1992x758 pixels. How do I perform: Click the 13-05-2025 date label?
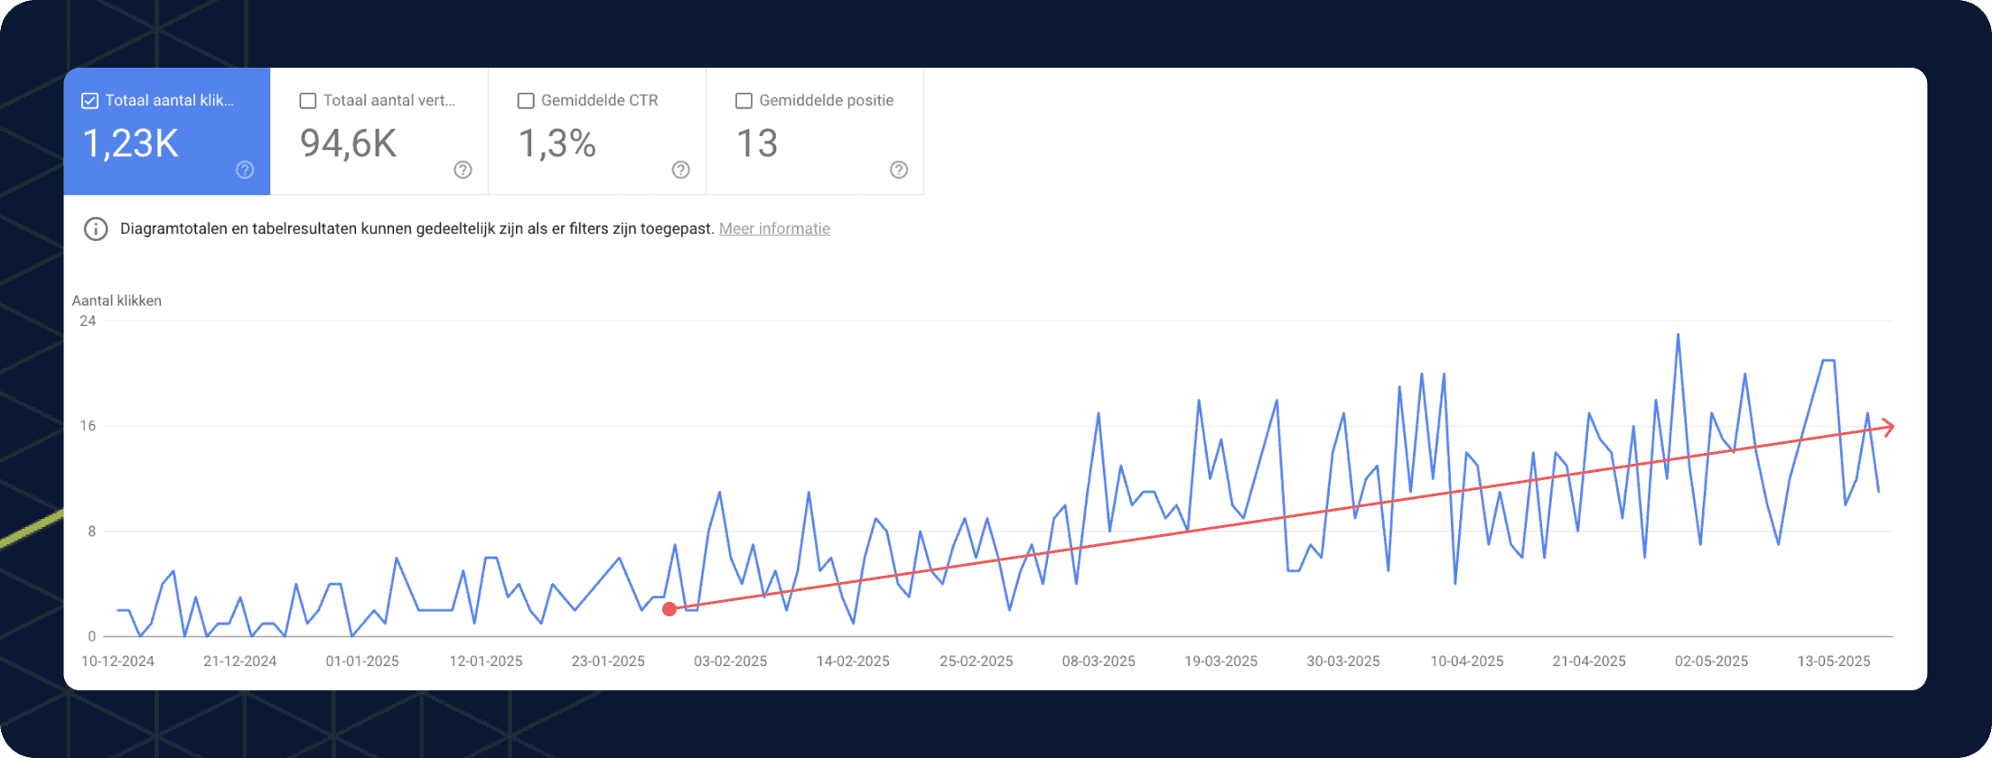(x=1833, y=661)
